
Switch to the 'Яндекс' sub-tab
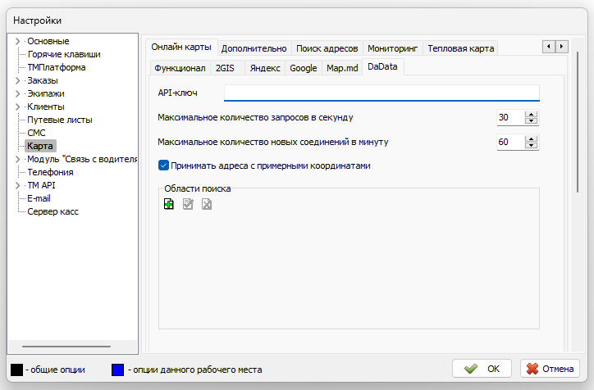[265, 68]
